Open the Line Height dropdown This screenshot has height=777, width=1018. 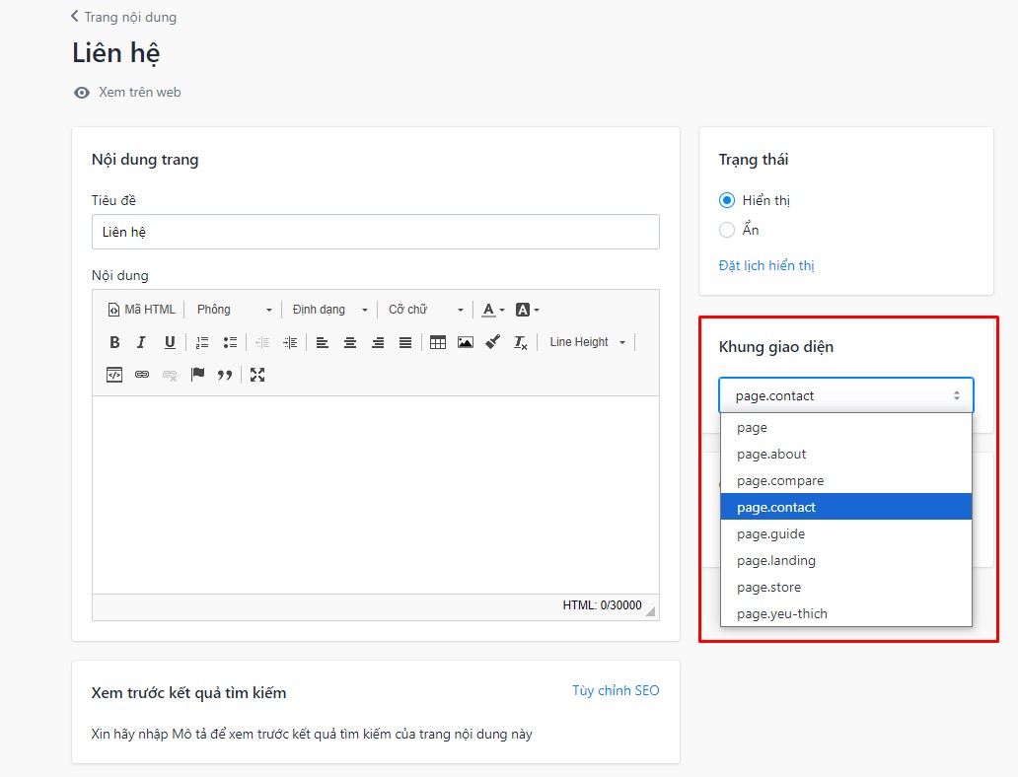[588, 342]
